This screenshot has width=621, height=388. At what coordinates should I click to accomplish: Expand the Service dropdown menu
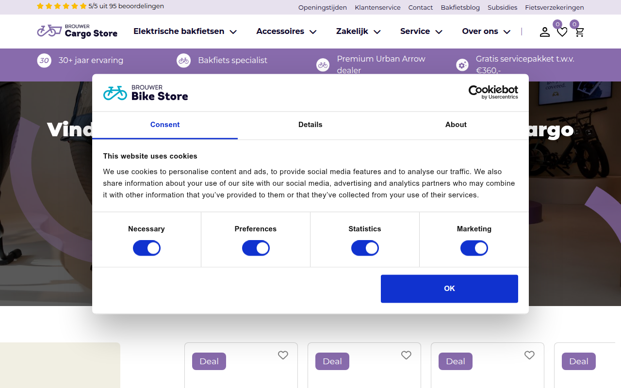tap(422, 32)
